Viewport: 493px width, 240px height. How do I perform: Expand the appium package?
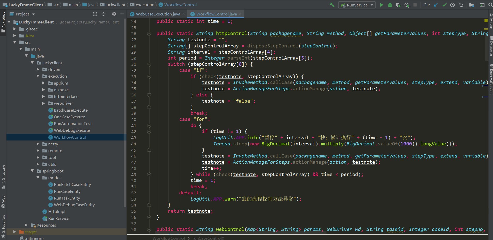click(x=44, y=83)
